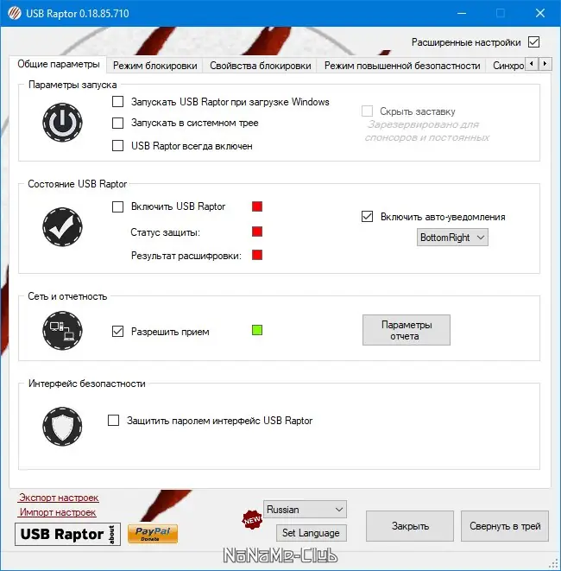Viewport: 561px width, 571px height.
Task: Click the 'Закрыть' button
Action: pyautogui.click(x=410, y=526)
